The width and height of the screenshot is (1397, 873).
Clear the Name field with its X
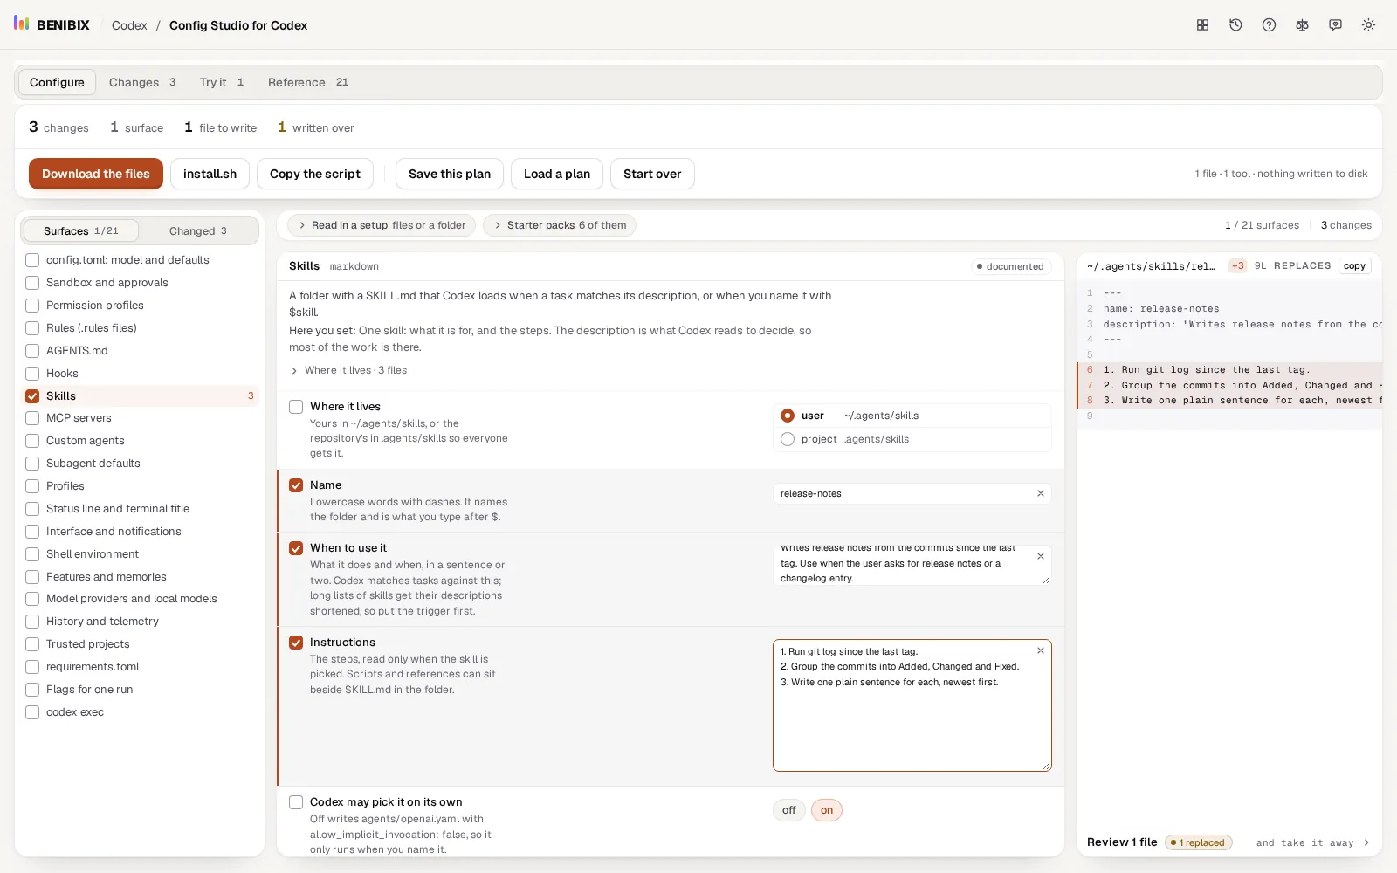(x=1041, y=493)
